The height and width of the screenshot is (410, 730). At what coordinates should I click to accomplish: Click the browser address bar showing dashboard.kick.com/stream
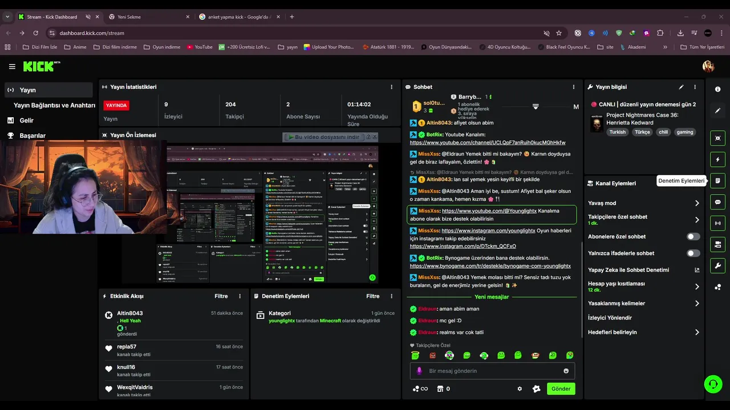297,33
